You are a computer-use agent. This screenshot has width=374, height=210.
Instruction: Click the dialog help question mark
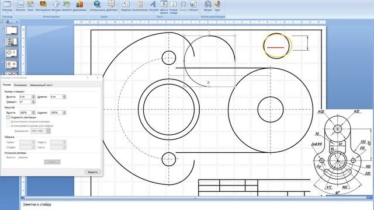tap(88, 78)
